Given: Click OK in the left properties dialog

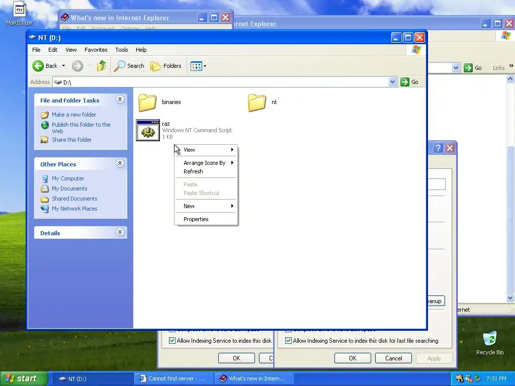Looking at the screenshot, I should [236, 358].
